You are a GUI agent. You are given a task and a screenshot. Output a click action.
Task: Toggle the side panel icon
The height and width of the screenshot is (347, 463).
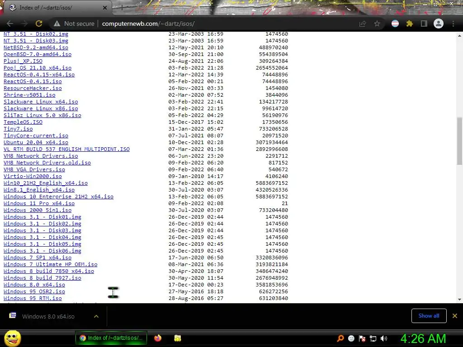(424, 23)
